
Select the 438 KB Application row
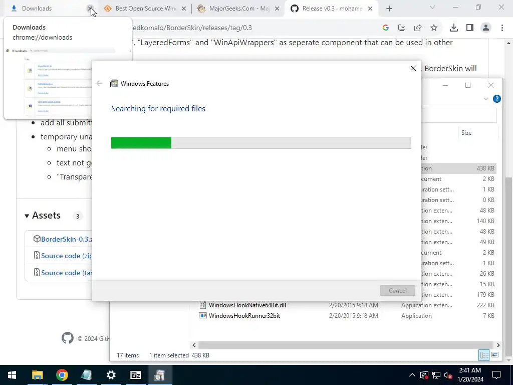(x=458, y=168)
